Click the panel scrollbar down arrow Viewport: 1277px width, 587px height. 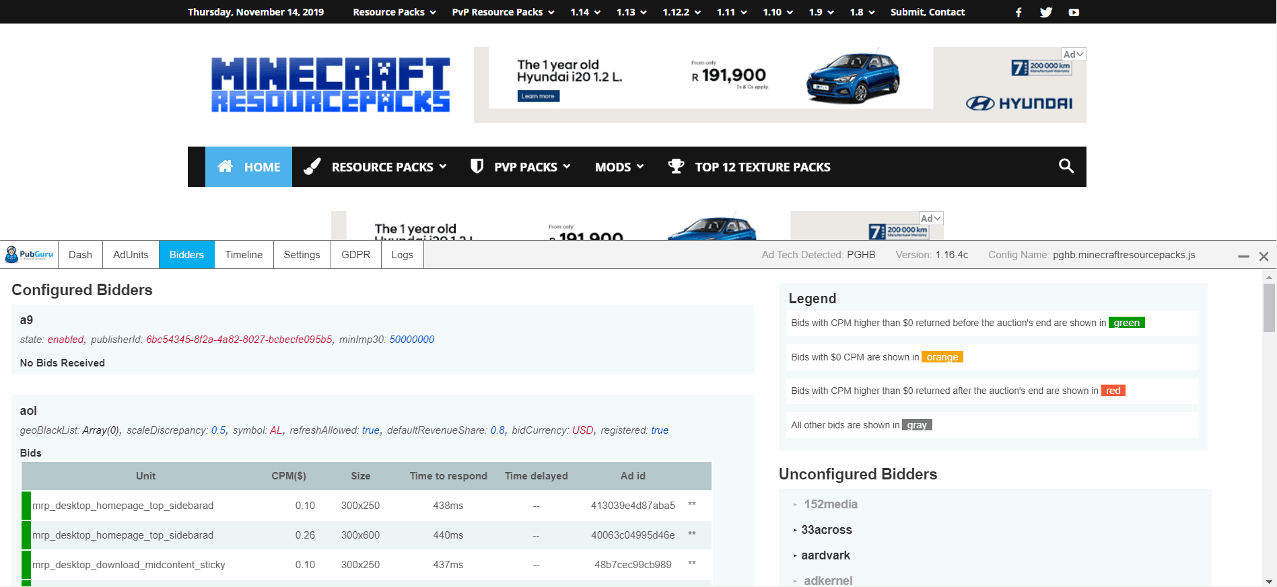(x=1270, y=582)
